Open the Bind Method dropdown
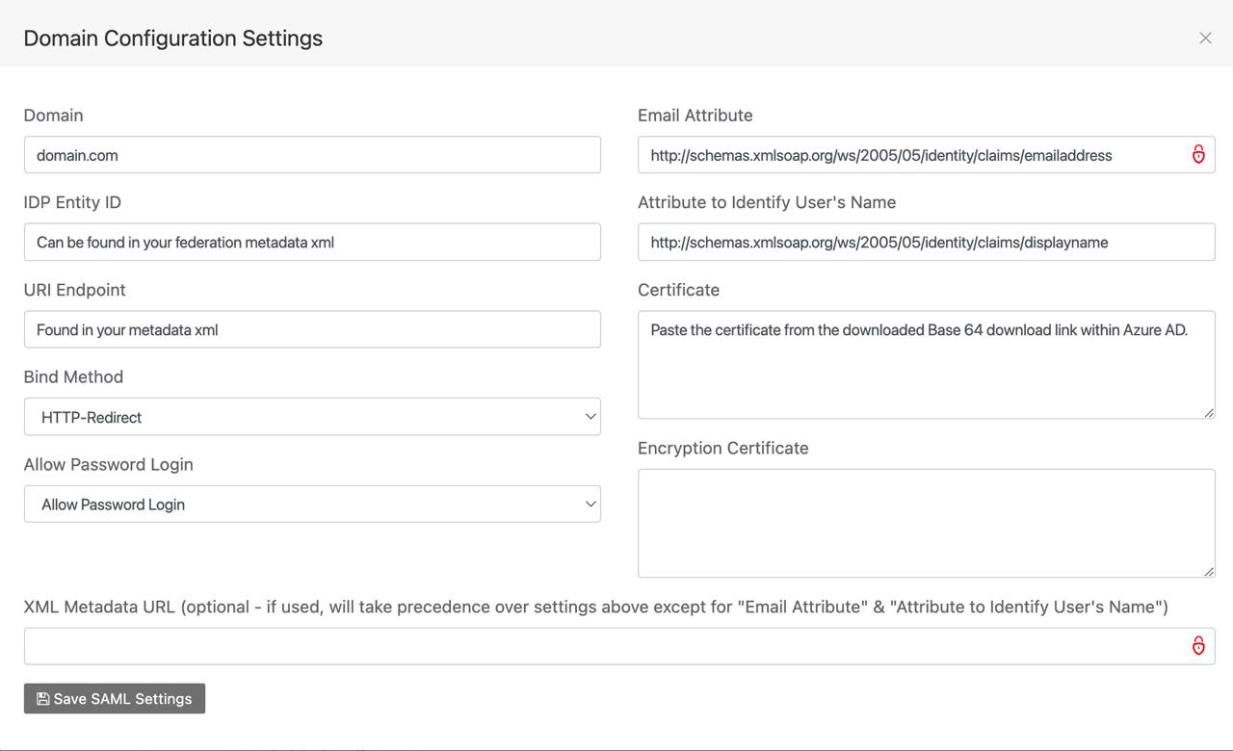The image size is (1233, 751). pyautogui.click(x=312, y=417)
